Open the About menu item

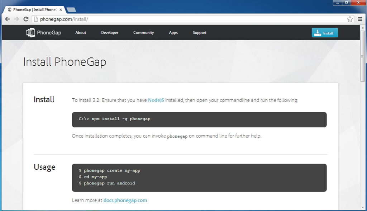(81, 33)
